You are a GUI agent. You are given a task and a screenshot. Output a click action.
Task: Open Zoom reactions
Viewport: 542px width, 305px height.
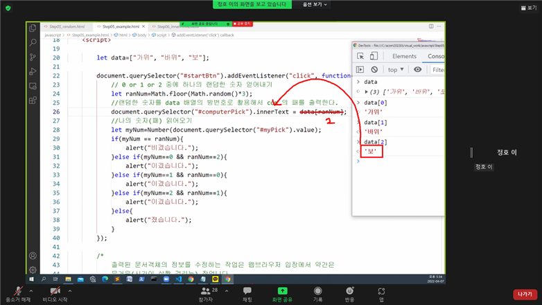[x=349, y=295]
